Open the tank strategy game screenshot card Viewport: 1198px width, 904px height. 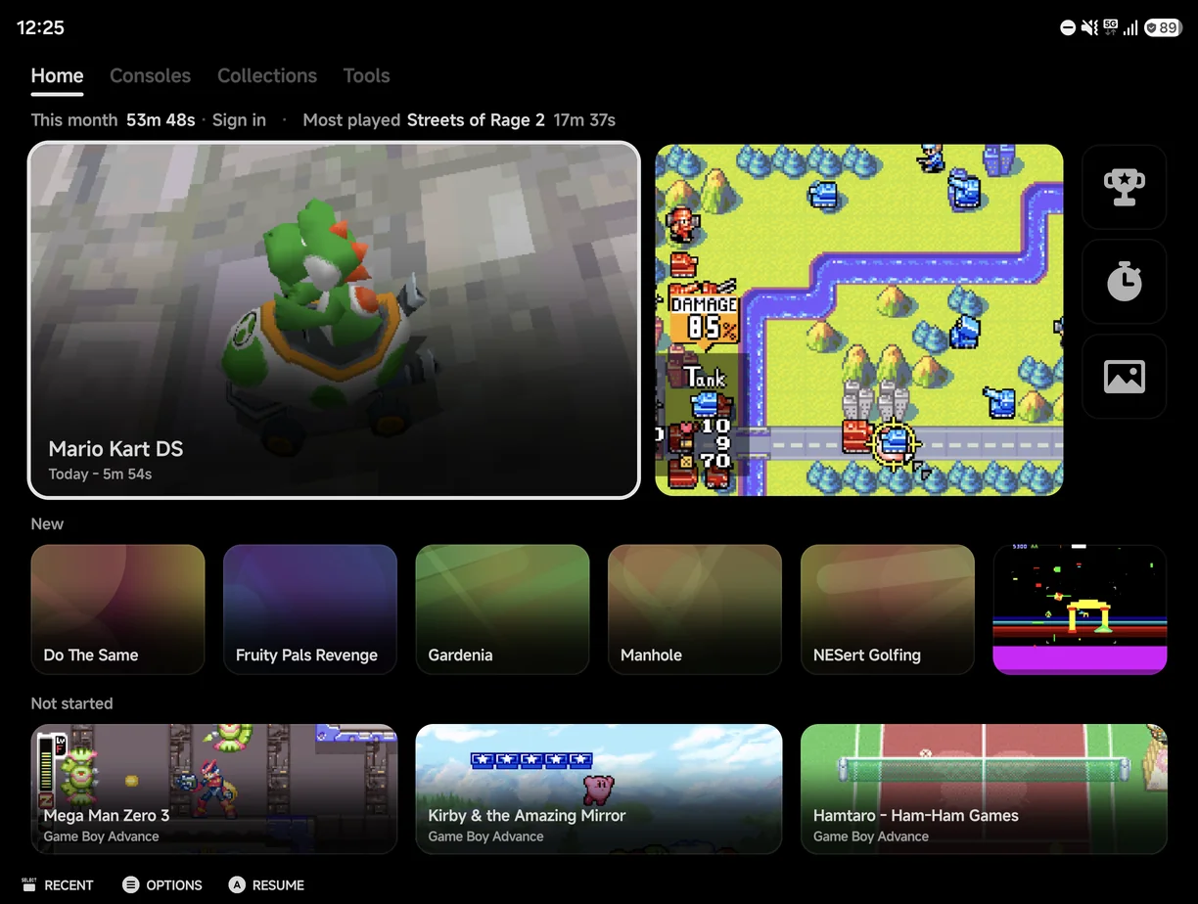click(x=859, y=320)
